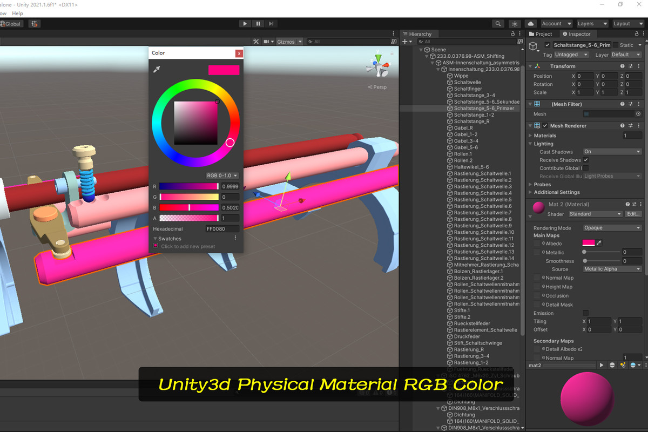The image size is (648, 432).
Task: Play the mat2 preview animation
Action: [x=602, y=365]
